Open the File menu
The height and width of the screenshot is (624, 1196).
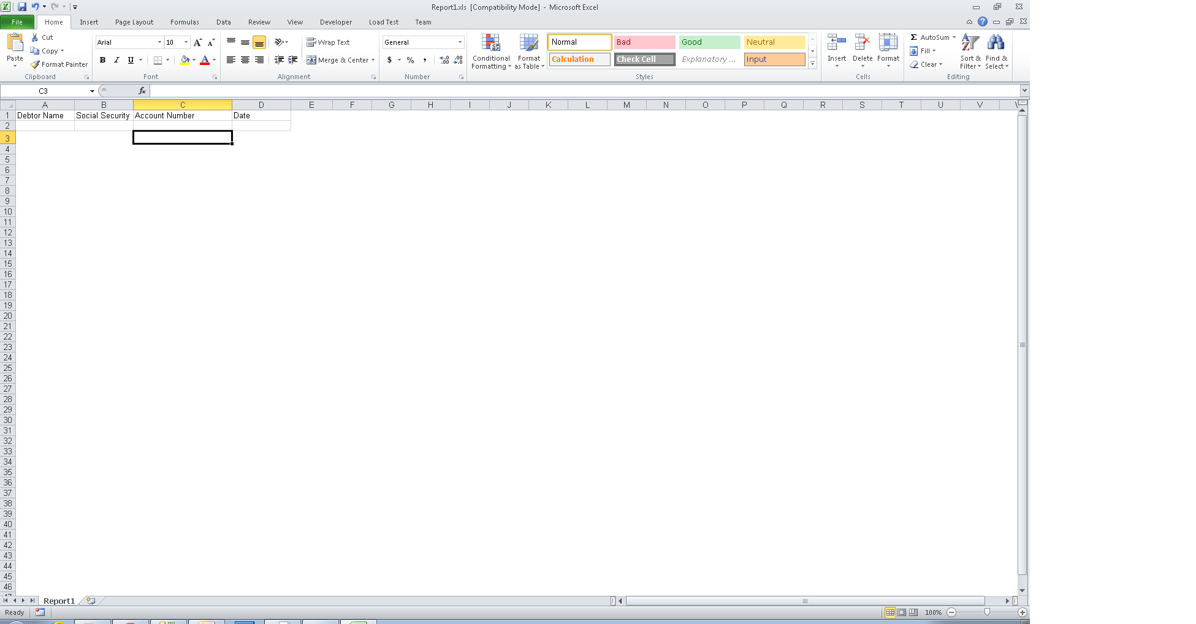tap(17, 21)
